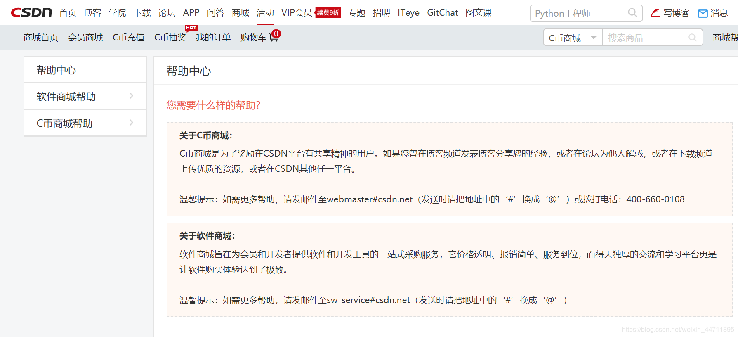Click the 关于C币商城 heading

[206, 135]
